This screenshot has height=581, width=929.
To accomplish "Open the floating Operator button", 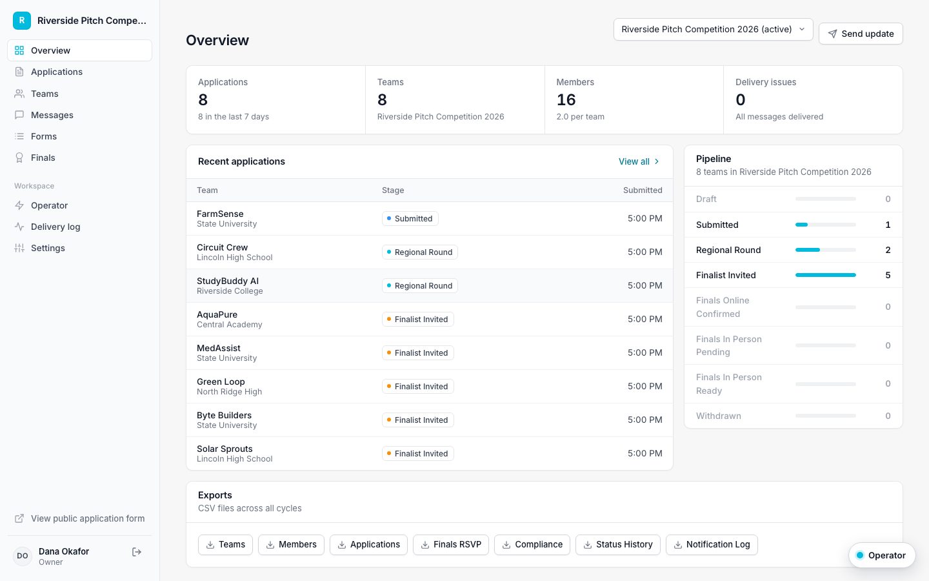I will click(881, 555).
